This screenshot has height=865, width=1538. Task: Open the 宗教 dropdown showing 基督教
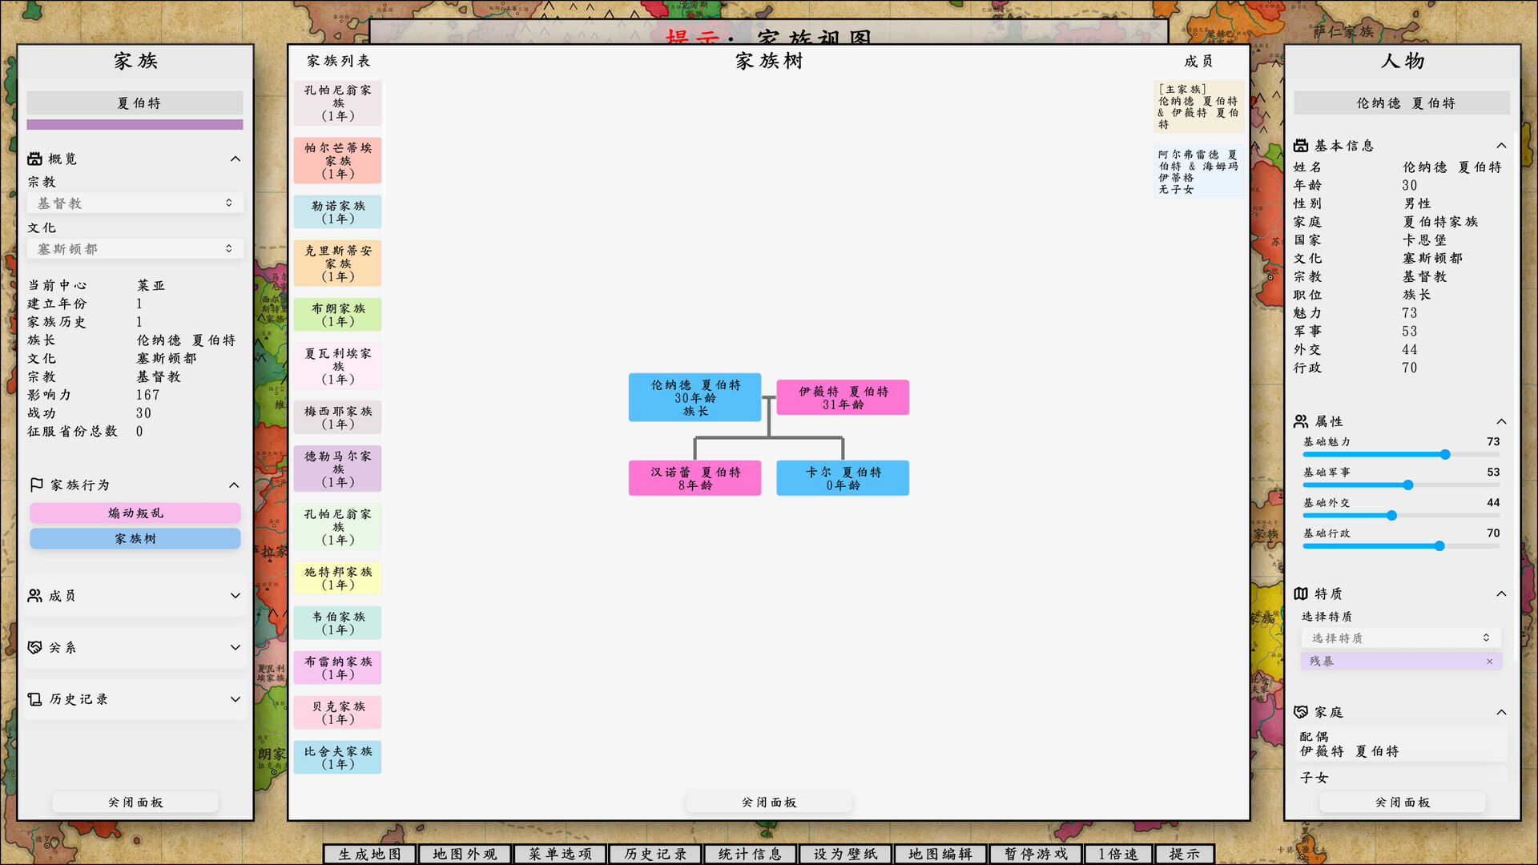[x=135, y=203]
